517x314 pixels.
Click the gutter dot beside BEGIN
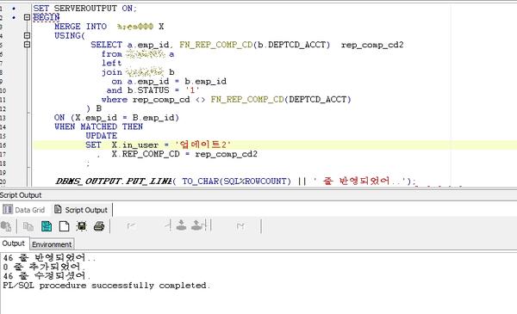14,17
